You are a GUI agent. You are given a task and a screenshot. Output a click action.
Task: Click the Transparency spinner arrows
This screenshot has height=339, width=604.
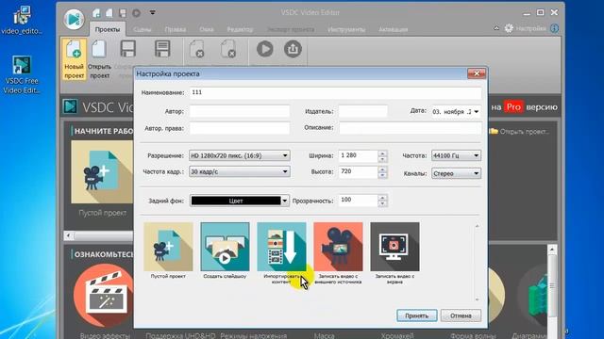[382, 201]
